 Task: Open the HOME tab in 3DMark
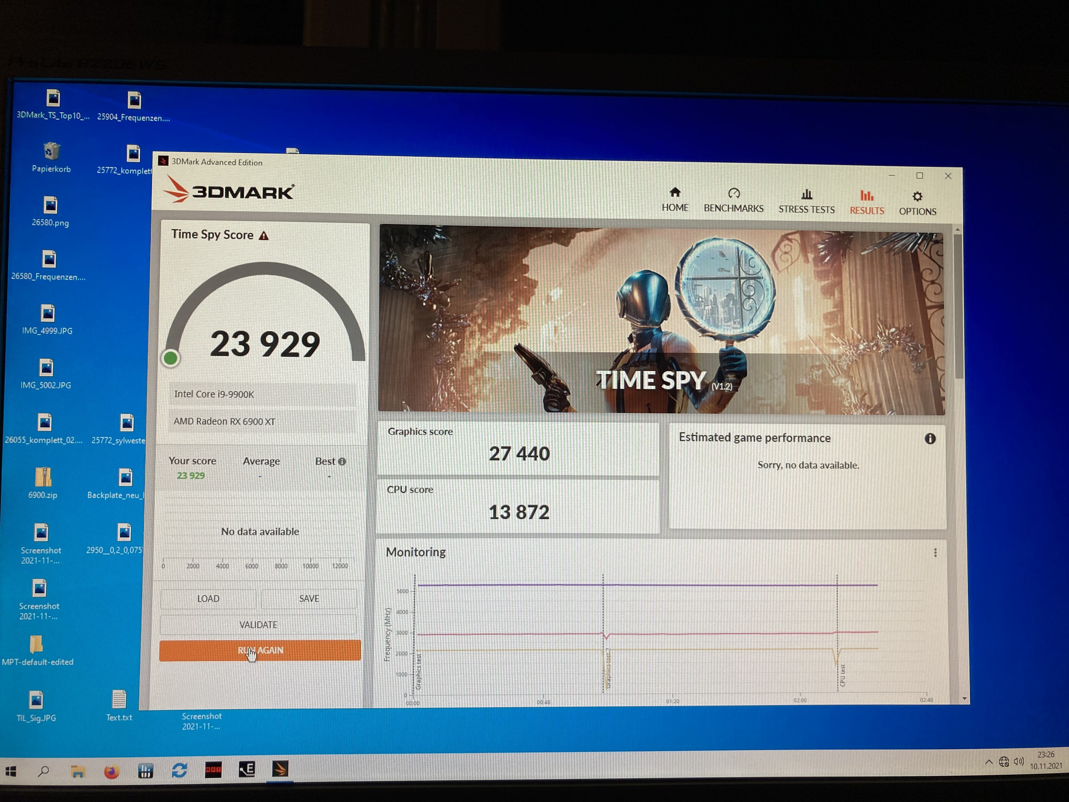click(x=675, y=200)
